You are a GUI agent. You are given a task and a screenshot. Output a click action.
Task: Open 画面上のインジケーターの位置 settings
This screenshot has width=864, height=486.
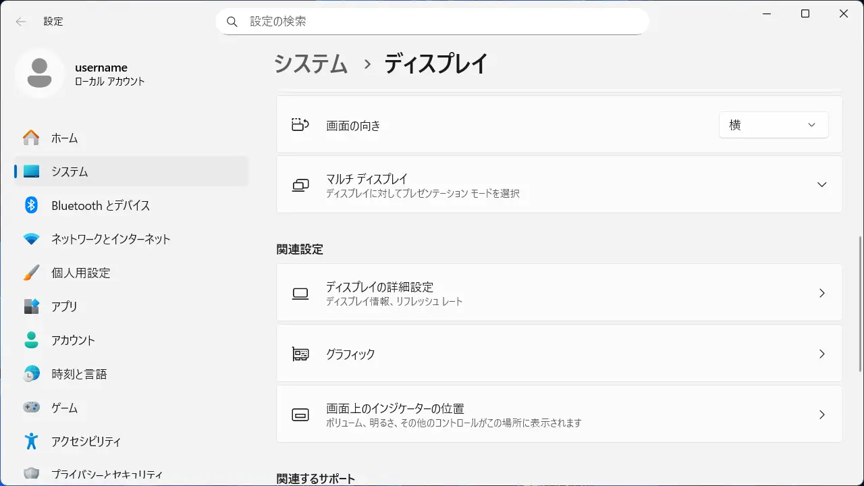[559, 414]
